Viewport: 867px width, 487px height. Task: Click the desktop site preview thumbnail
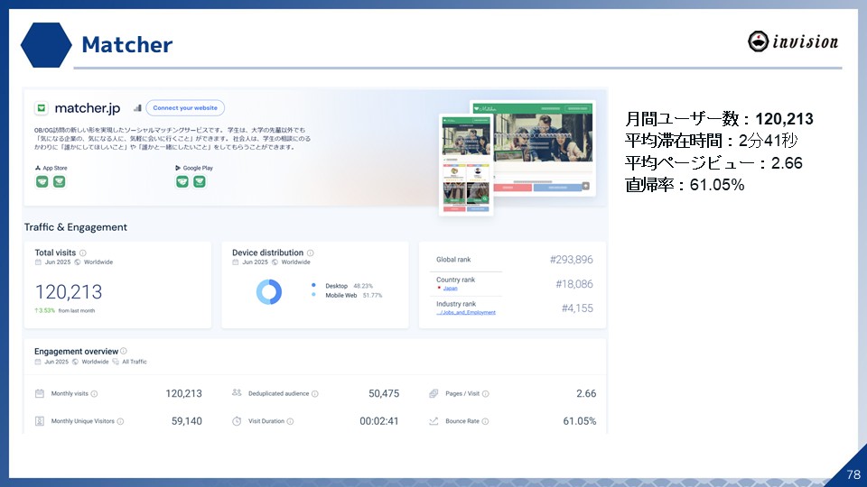coord(543,148)
